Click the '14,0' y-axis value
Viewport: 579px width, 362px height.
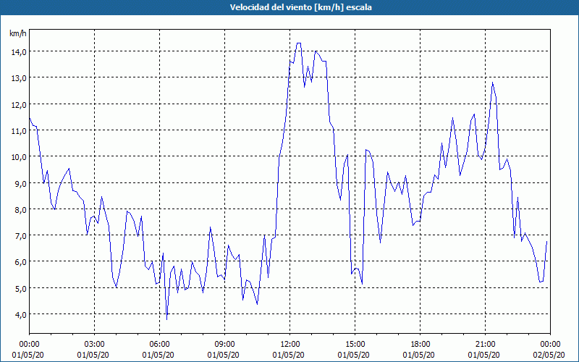(19, 52)
